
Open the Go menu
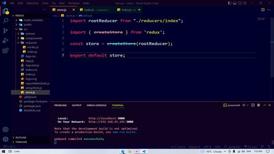point(54,3)
